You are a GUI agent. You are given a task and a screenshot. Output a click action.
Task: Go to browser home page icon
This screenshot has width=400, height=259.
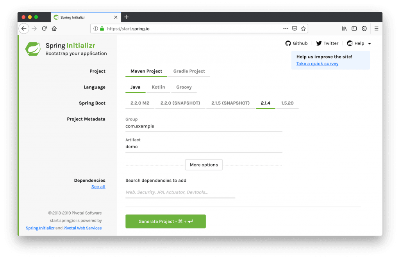click(x=54, y=28)
